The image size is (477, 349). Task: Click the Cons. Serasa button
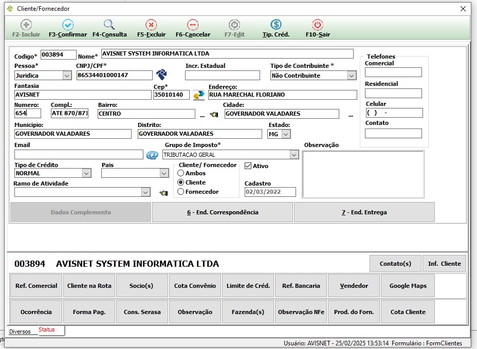coord(142,311)
